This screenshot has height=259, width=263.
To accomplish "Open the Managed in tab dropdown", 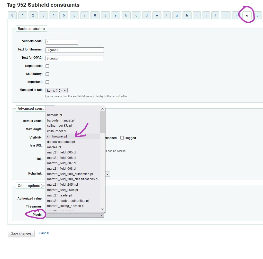I will point(57,90).
